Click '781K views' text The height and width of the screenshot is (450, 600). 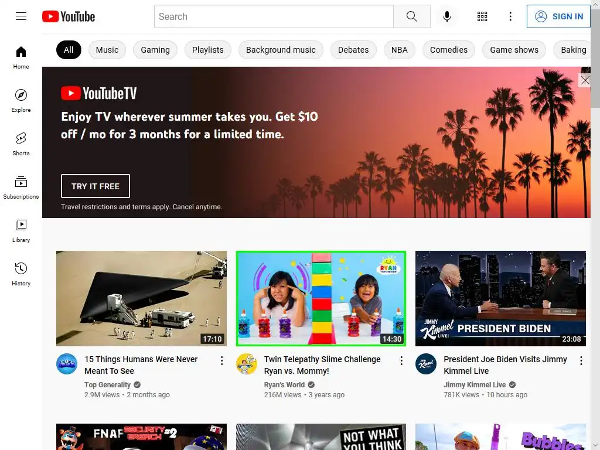click(x=462, y=395)
